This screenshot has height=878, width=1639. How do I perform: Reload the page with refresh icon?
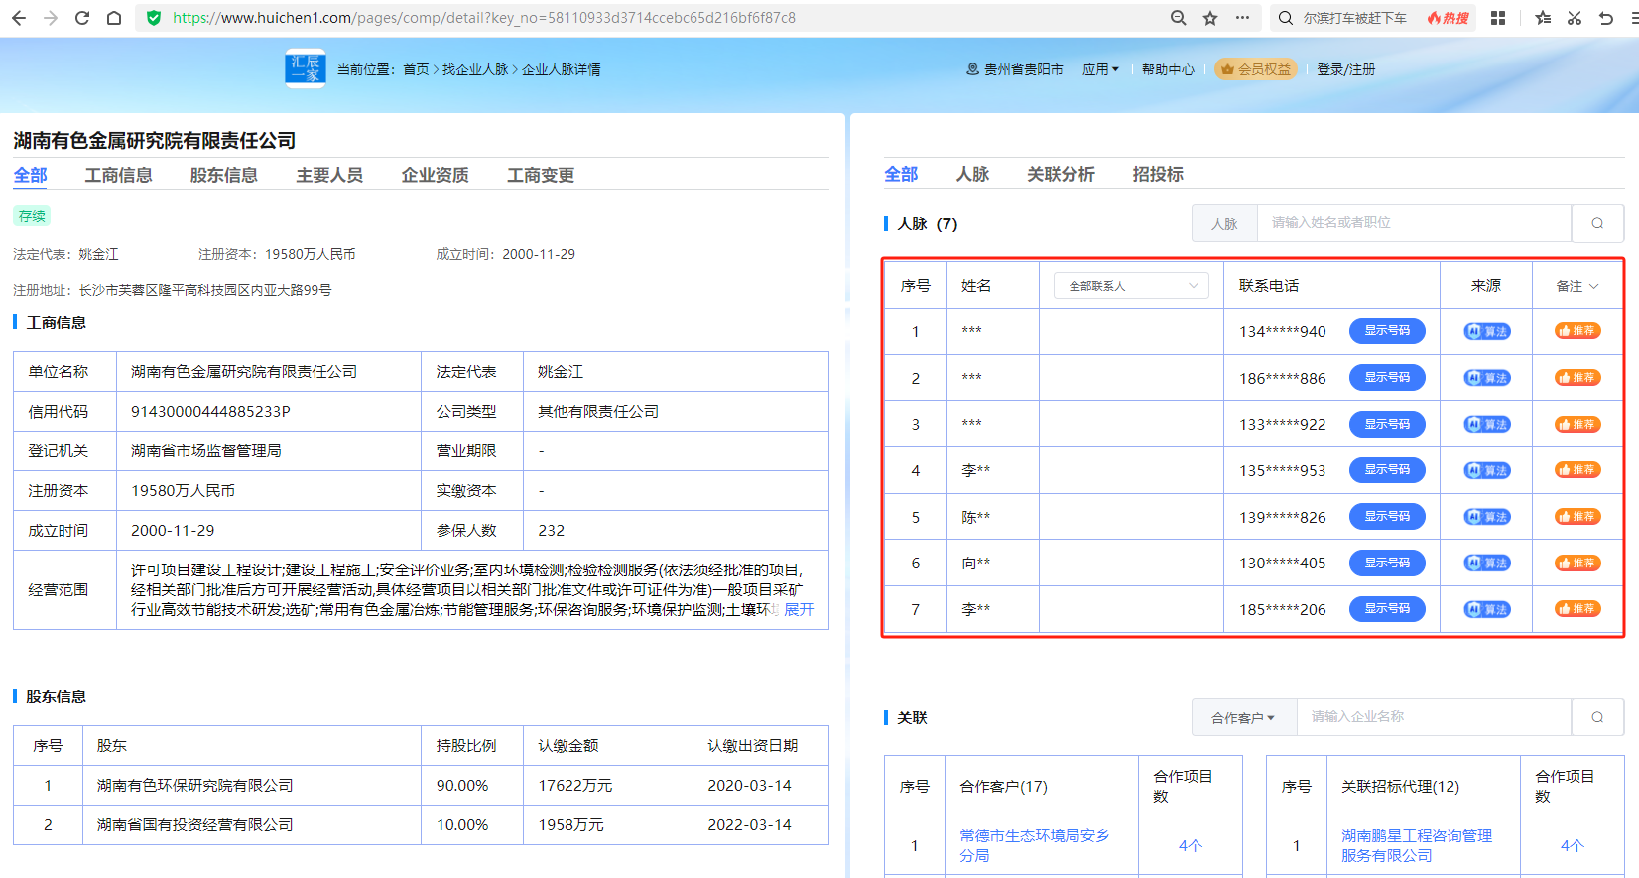point(82,18)
